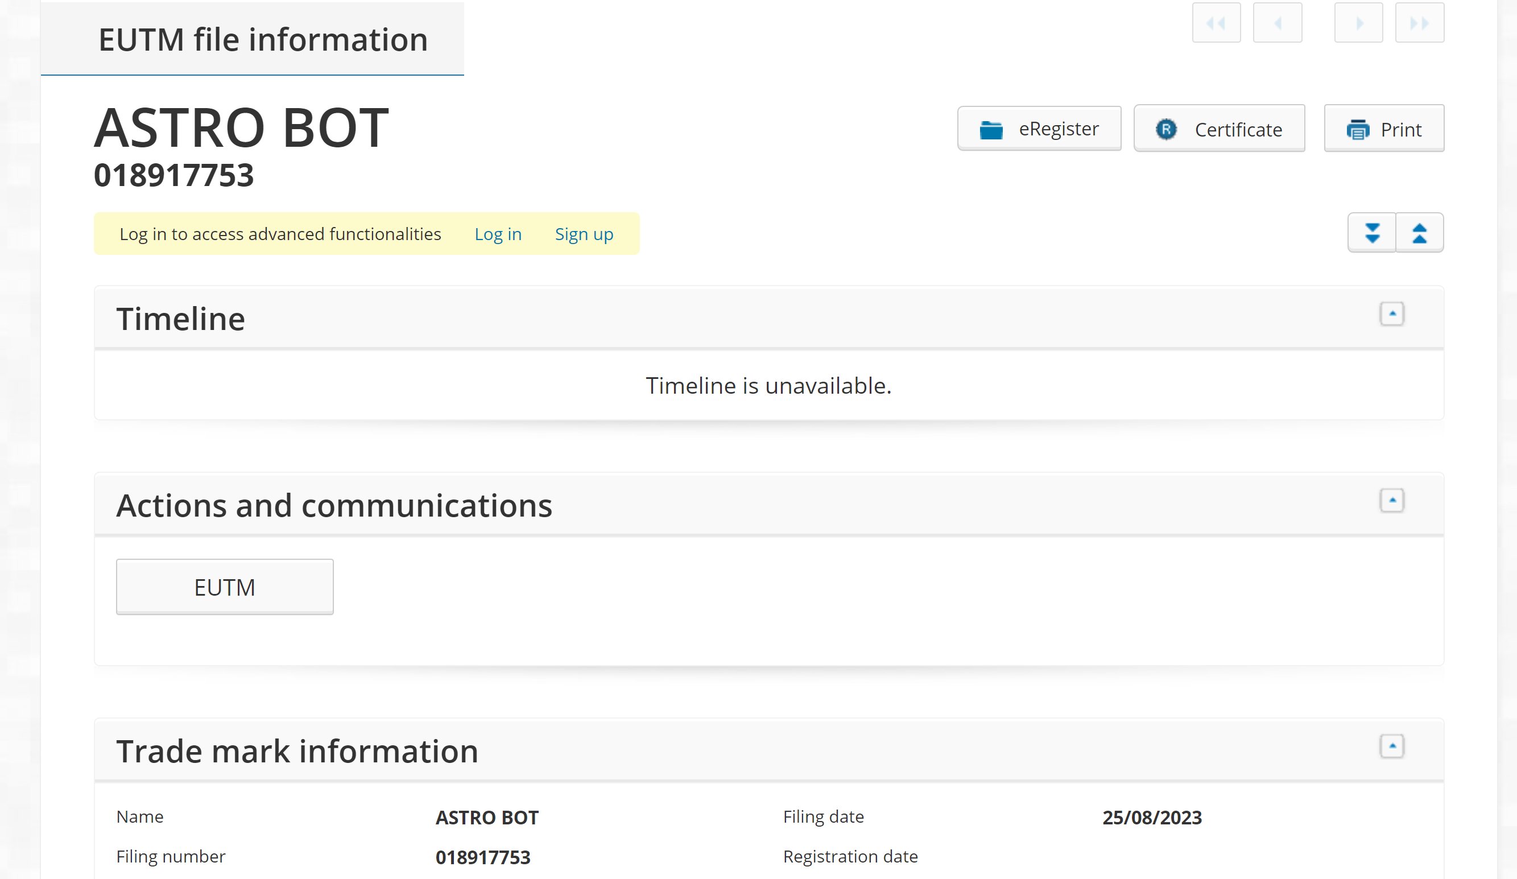1517x879 pixels.
Task: Collapse the Trade mark information section
Action: [1392, 746]
